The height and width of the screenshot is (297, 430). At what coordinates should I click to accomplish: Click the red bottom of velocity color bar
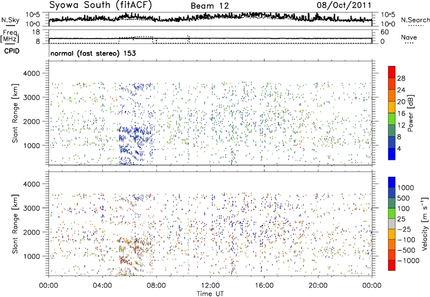[x=392, y=265]
